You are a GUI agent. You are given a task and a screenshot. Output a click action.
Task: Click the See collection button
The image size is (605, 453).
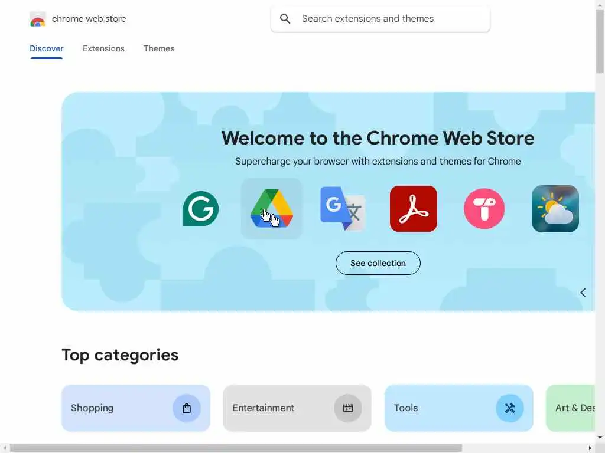tap(378, 263)
